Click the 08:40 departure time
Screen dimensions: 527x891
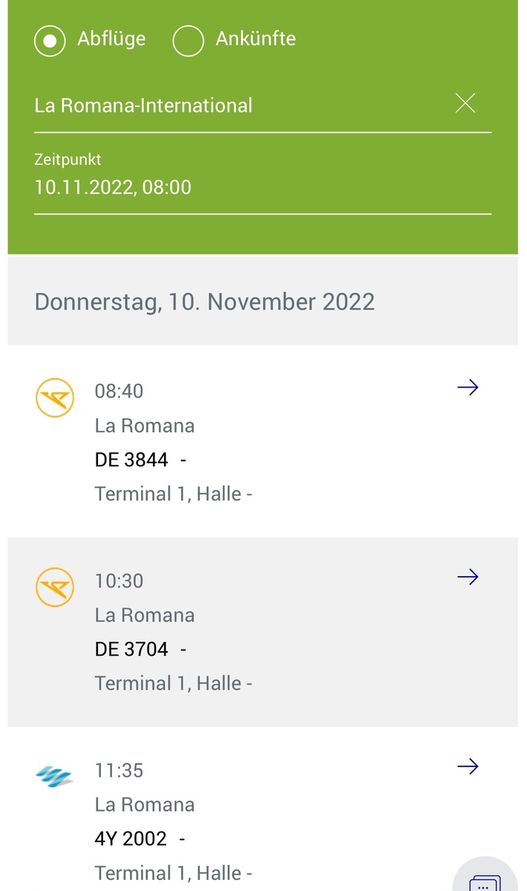[119, 391]
